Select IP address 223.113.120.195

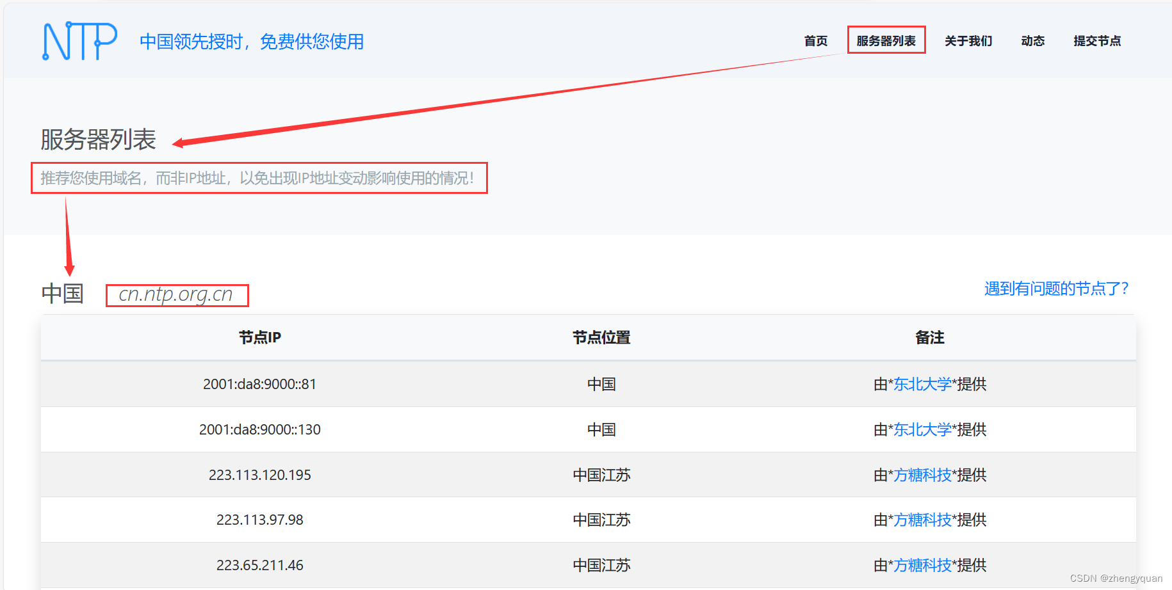(259, 475)
